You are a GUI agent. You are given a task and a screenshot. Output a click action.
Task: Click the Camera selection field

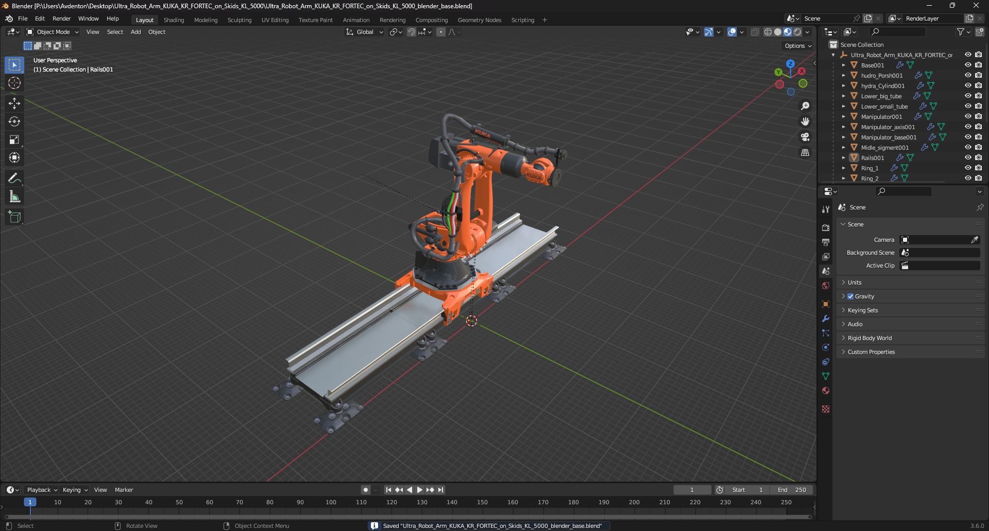pos(940,240)
